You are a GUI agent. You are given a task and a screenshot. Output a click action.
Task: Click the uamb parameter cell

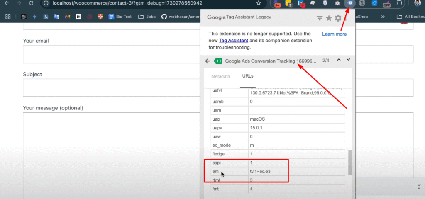230,102
